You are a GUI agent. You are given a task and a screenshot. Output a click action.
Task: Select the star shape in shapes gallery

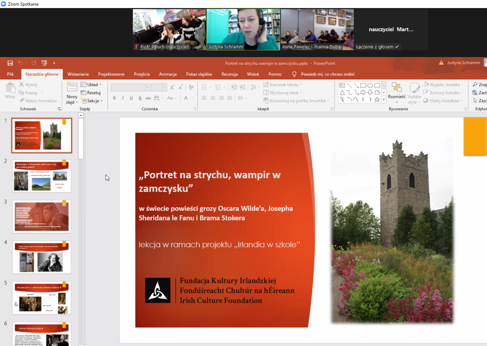point(377,100)
